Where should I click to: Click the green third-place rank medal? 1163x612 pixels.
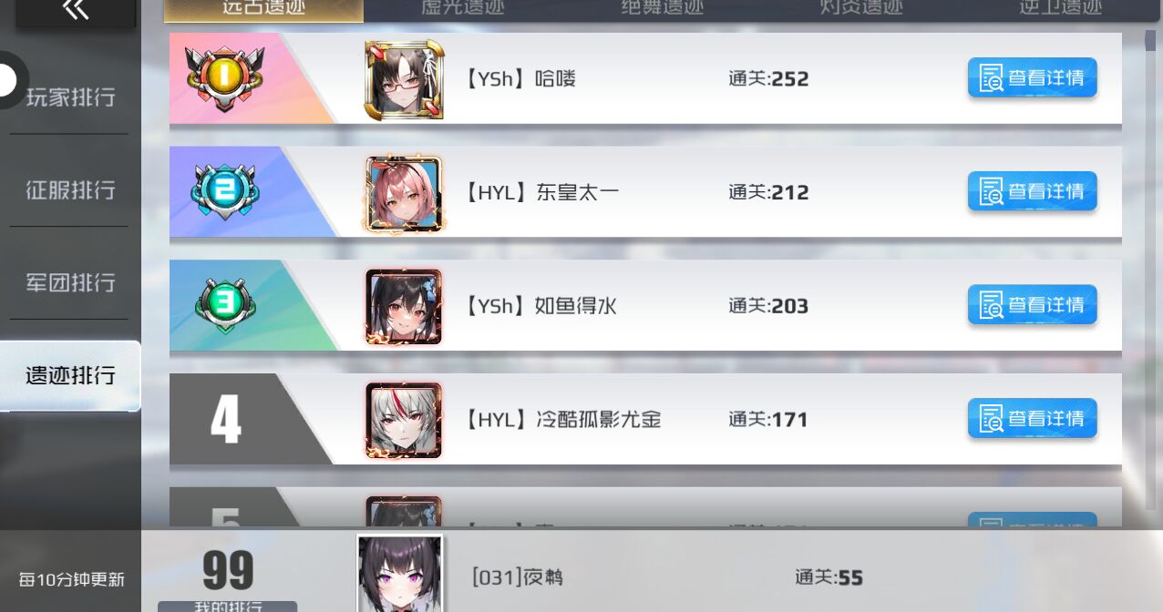225,305
